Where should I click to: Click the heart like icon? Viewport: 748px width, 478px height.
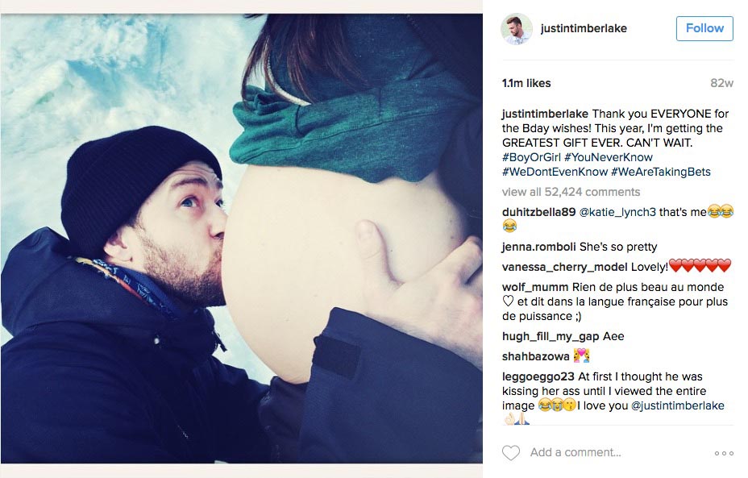(x=510, y=452)
